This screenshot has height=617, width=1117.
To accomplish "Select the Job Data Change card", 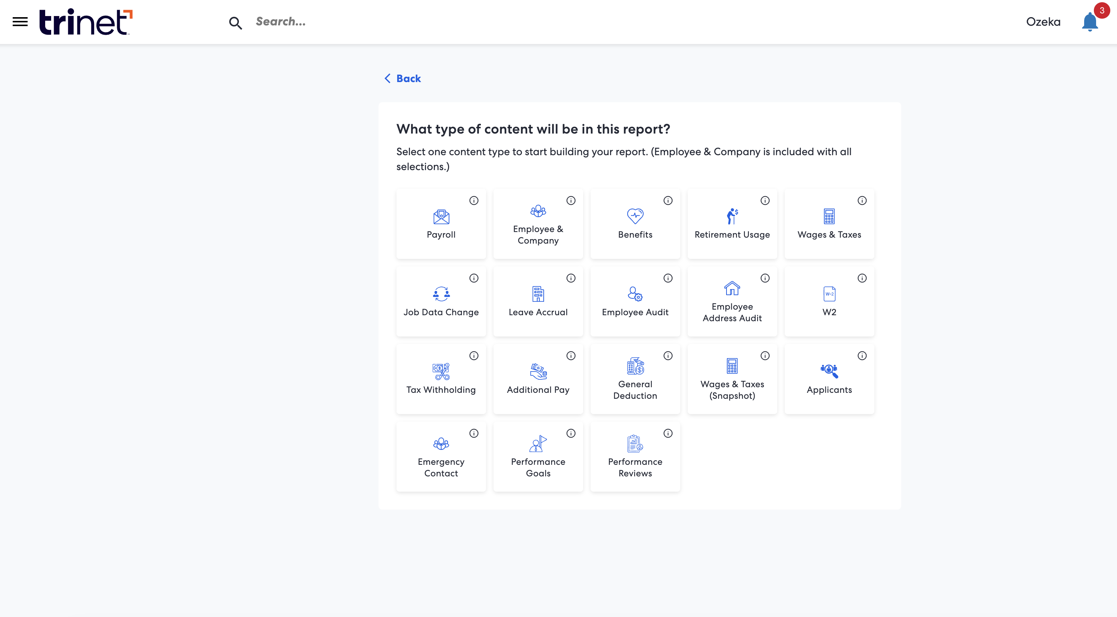I will click(441, 301).
